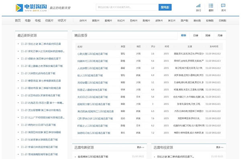Switch to the 周榜 tab
The width and height of the screenshot is (241, 159).
[x=208, y=35]
